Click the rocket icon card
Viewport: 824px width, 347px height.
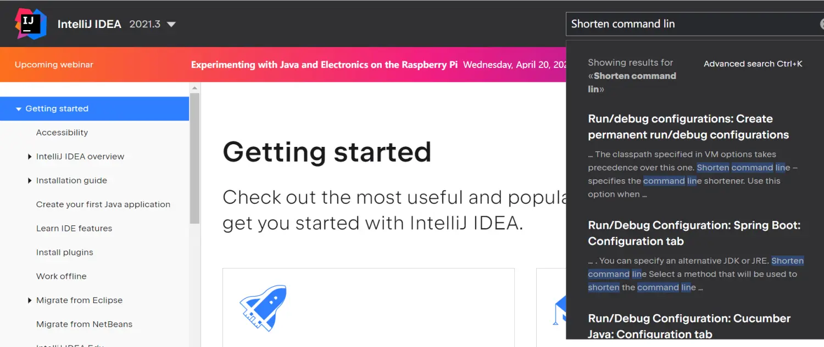(263, 307)
